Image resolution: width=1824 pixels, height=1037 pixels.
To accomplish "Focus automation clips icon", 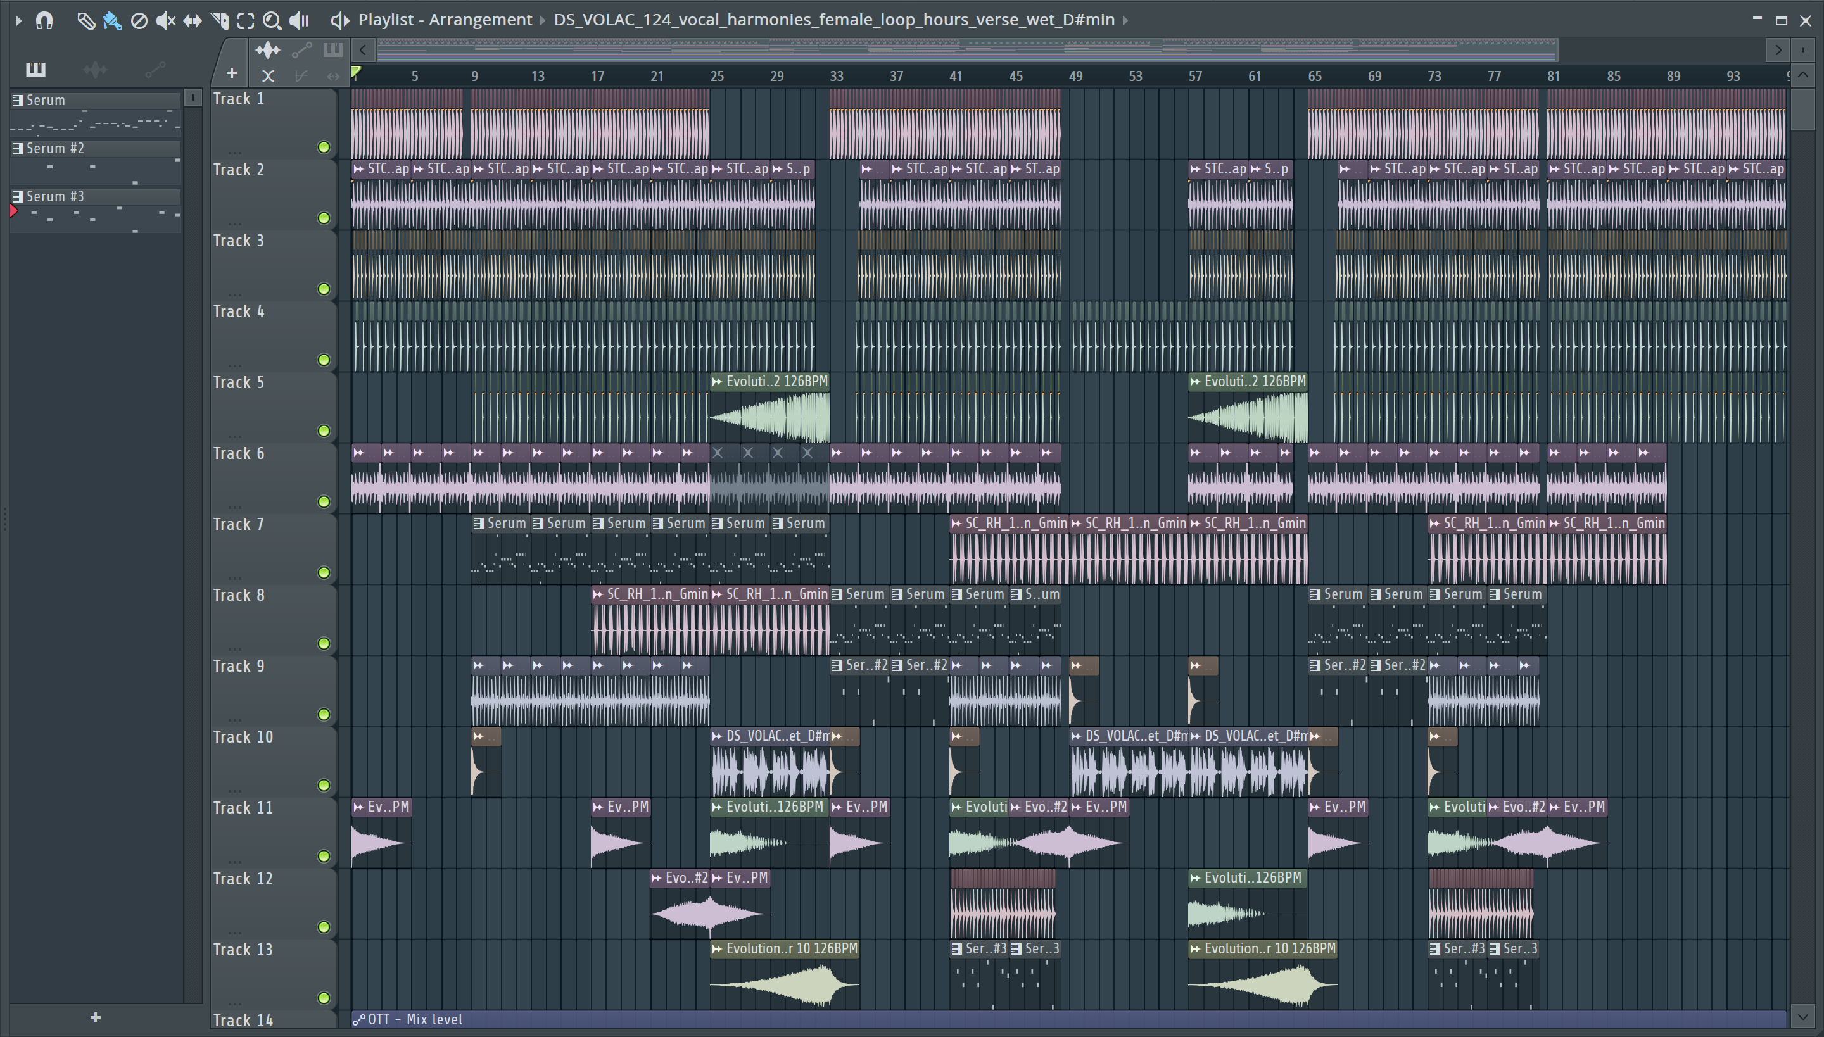I will pyautogui.click(x=301, y=50).
